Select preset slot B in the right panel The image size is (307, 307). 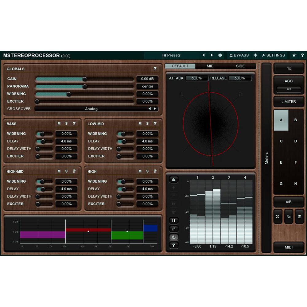295,120
